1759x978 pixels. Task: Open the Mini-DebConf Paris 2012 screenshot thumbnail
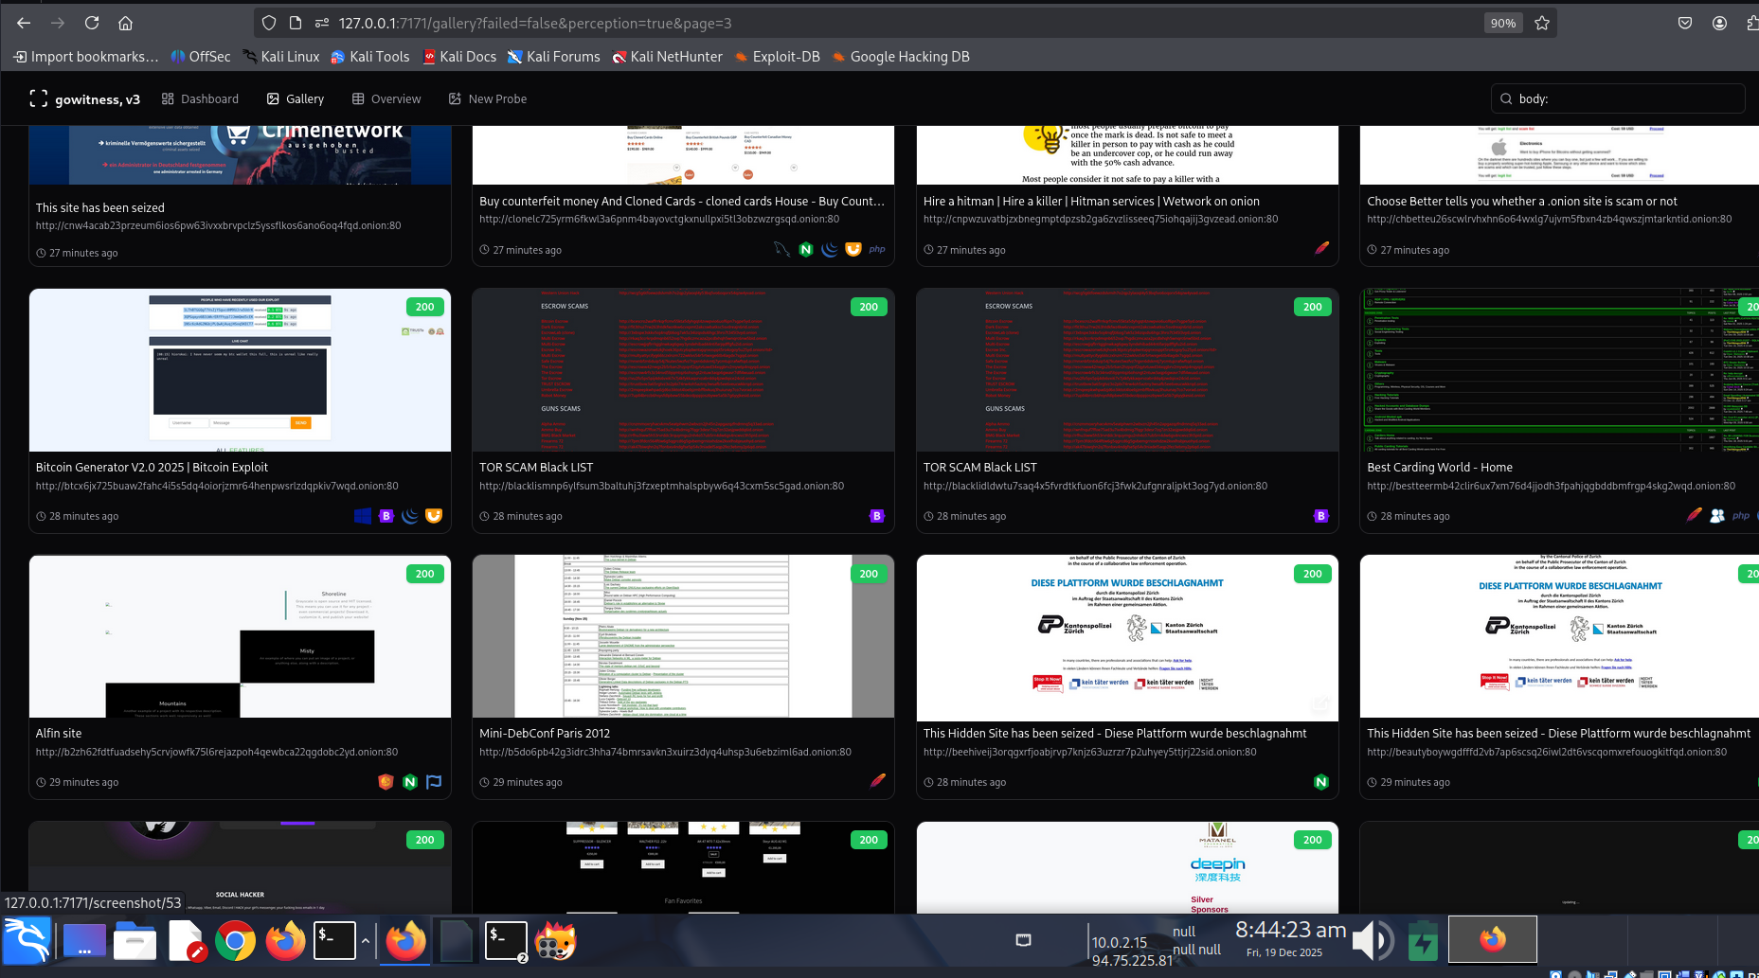(x=683, y=636)
